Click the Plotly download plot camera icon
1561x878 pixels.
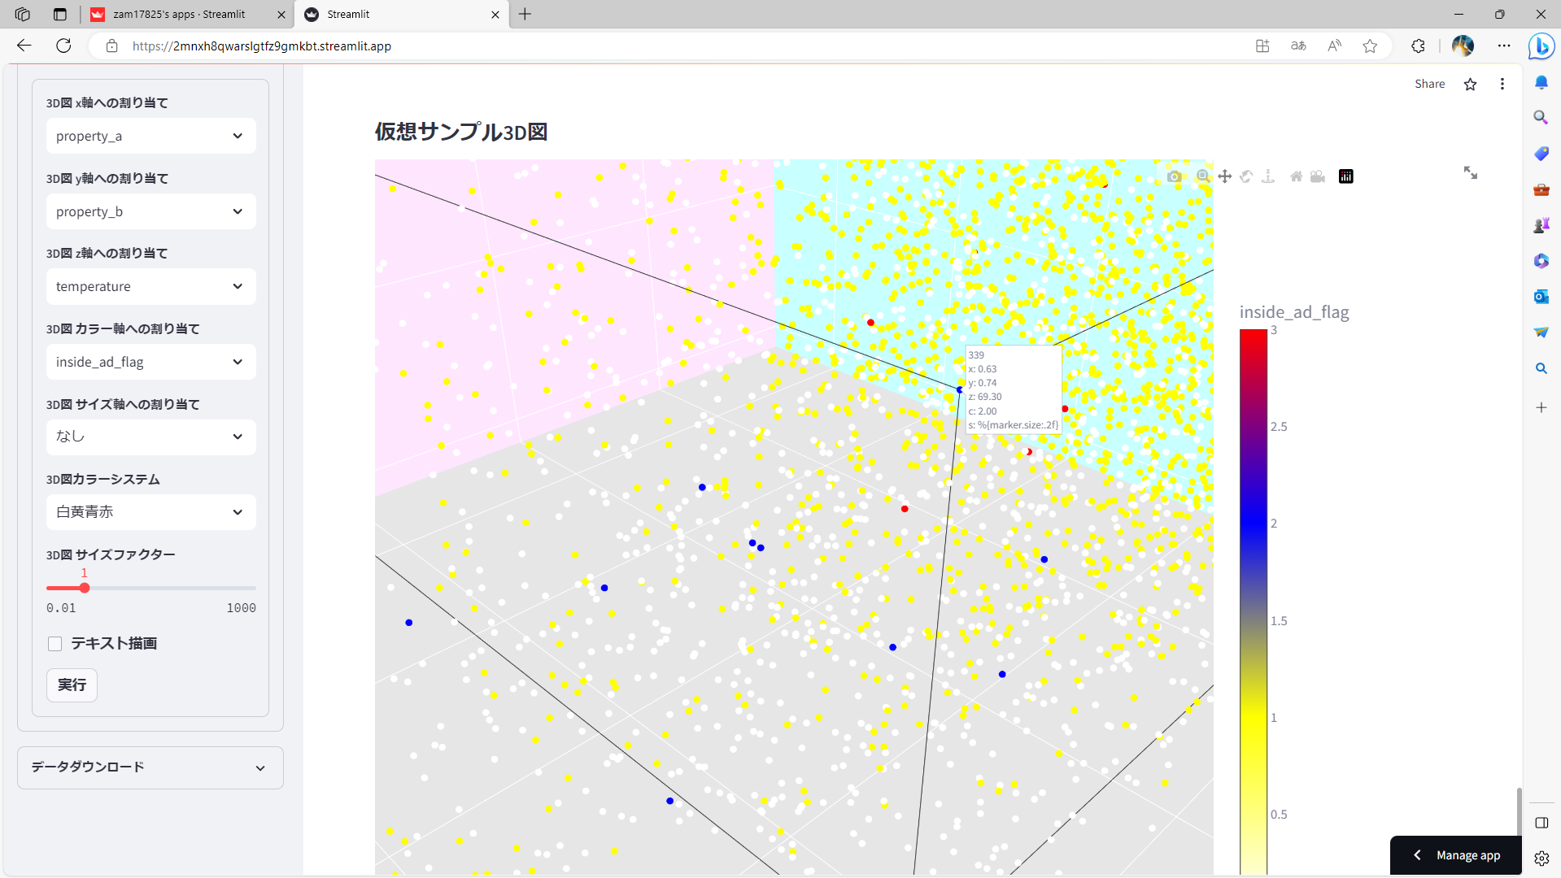click(1174, 176)
